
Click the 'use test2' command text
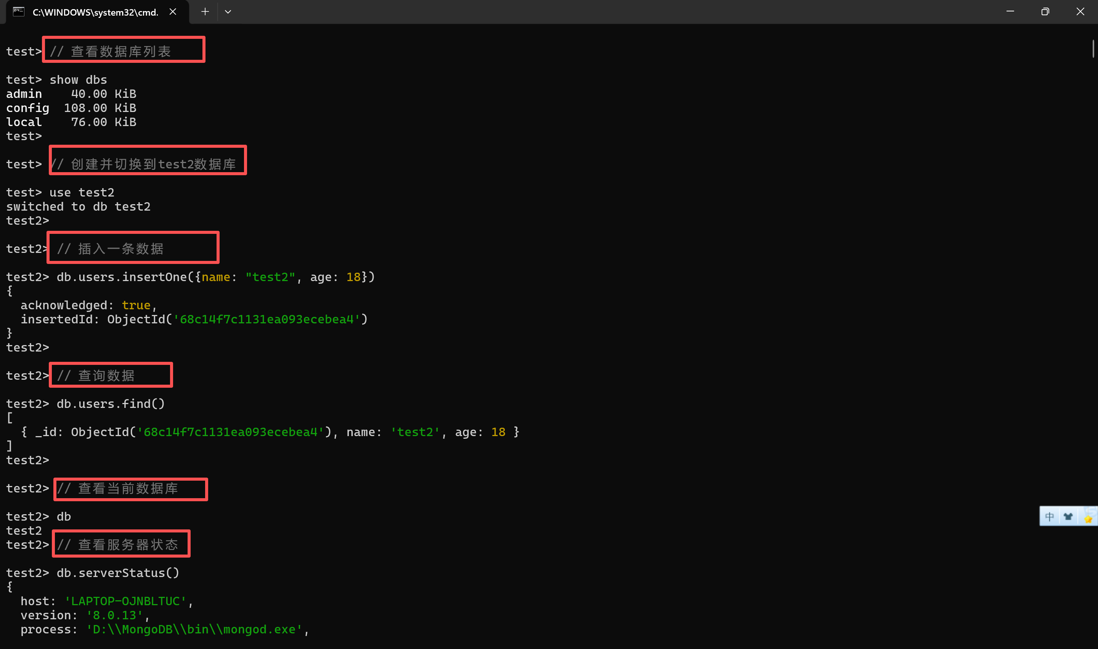(82, 192)
